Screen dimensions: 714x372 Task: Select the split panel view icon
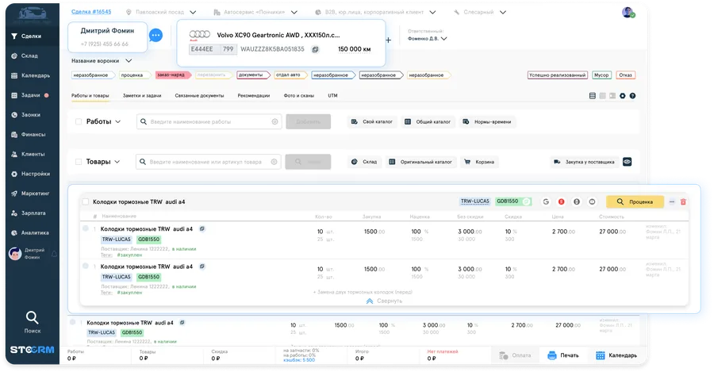pos(612,96)
